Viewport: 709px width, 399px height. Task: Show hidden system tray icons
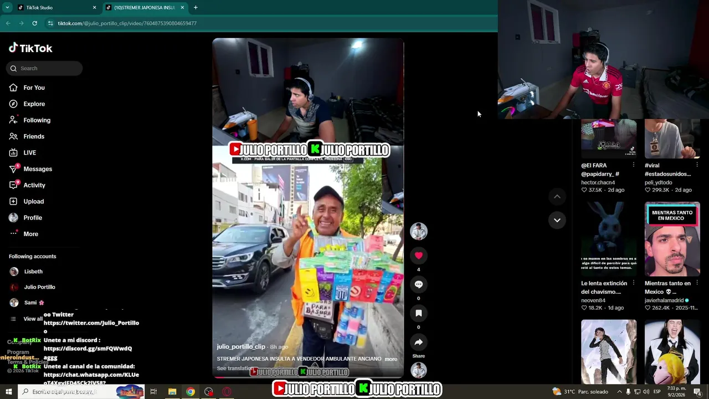619,392
